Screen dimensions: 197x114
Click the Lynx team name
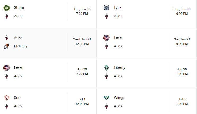point(118,7)
